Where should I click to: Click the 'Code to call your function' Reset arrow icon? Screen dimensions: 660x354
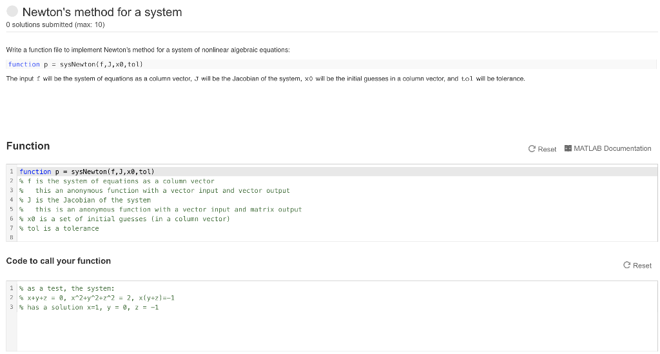coord(626,265)
